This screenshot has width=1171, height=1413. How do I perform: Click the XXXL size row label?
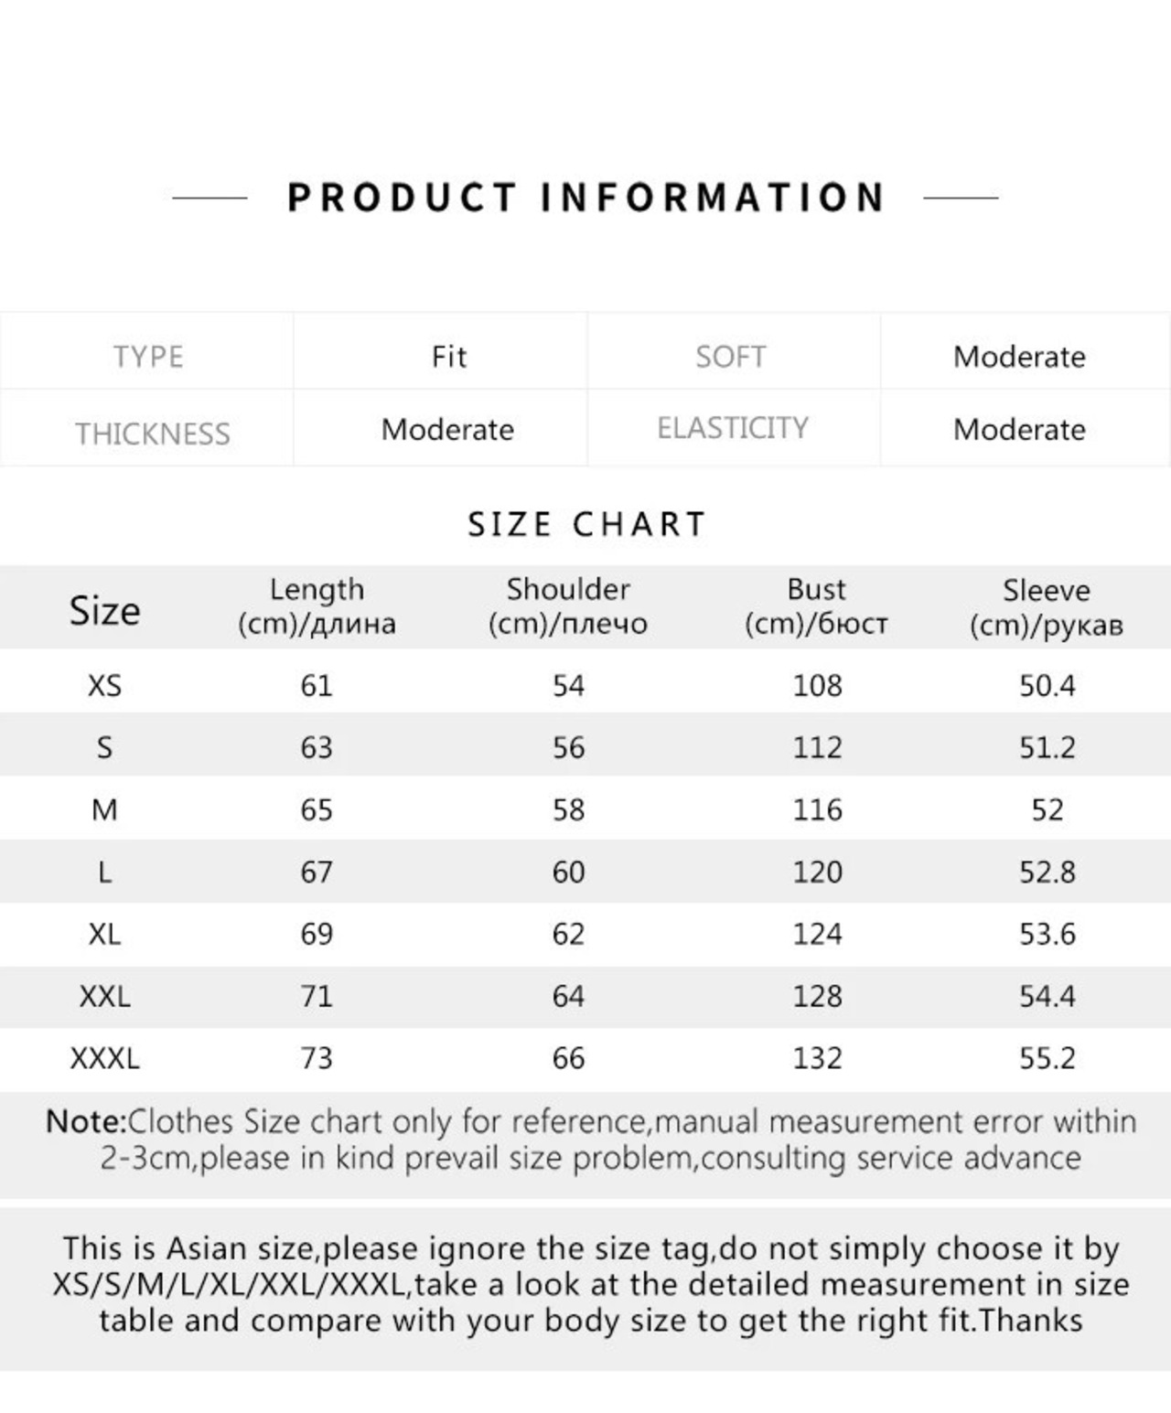pos(104,1058)
